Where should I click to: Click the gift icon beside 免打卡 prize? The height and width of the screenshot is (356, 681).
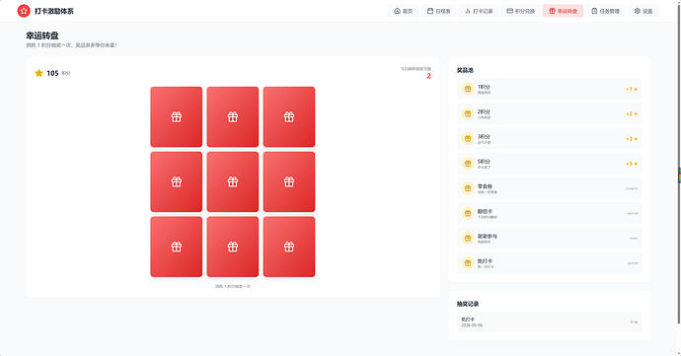tap(468, 262)
